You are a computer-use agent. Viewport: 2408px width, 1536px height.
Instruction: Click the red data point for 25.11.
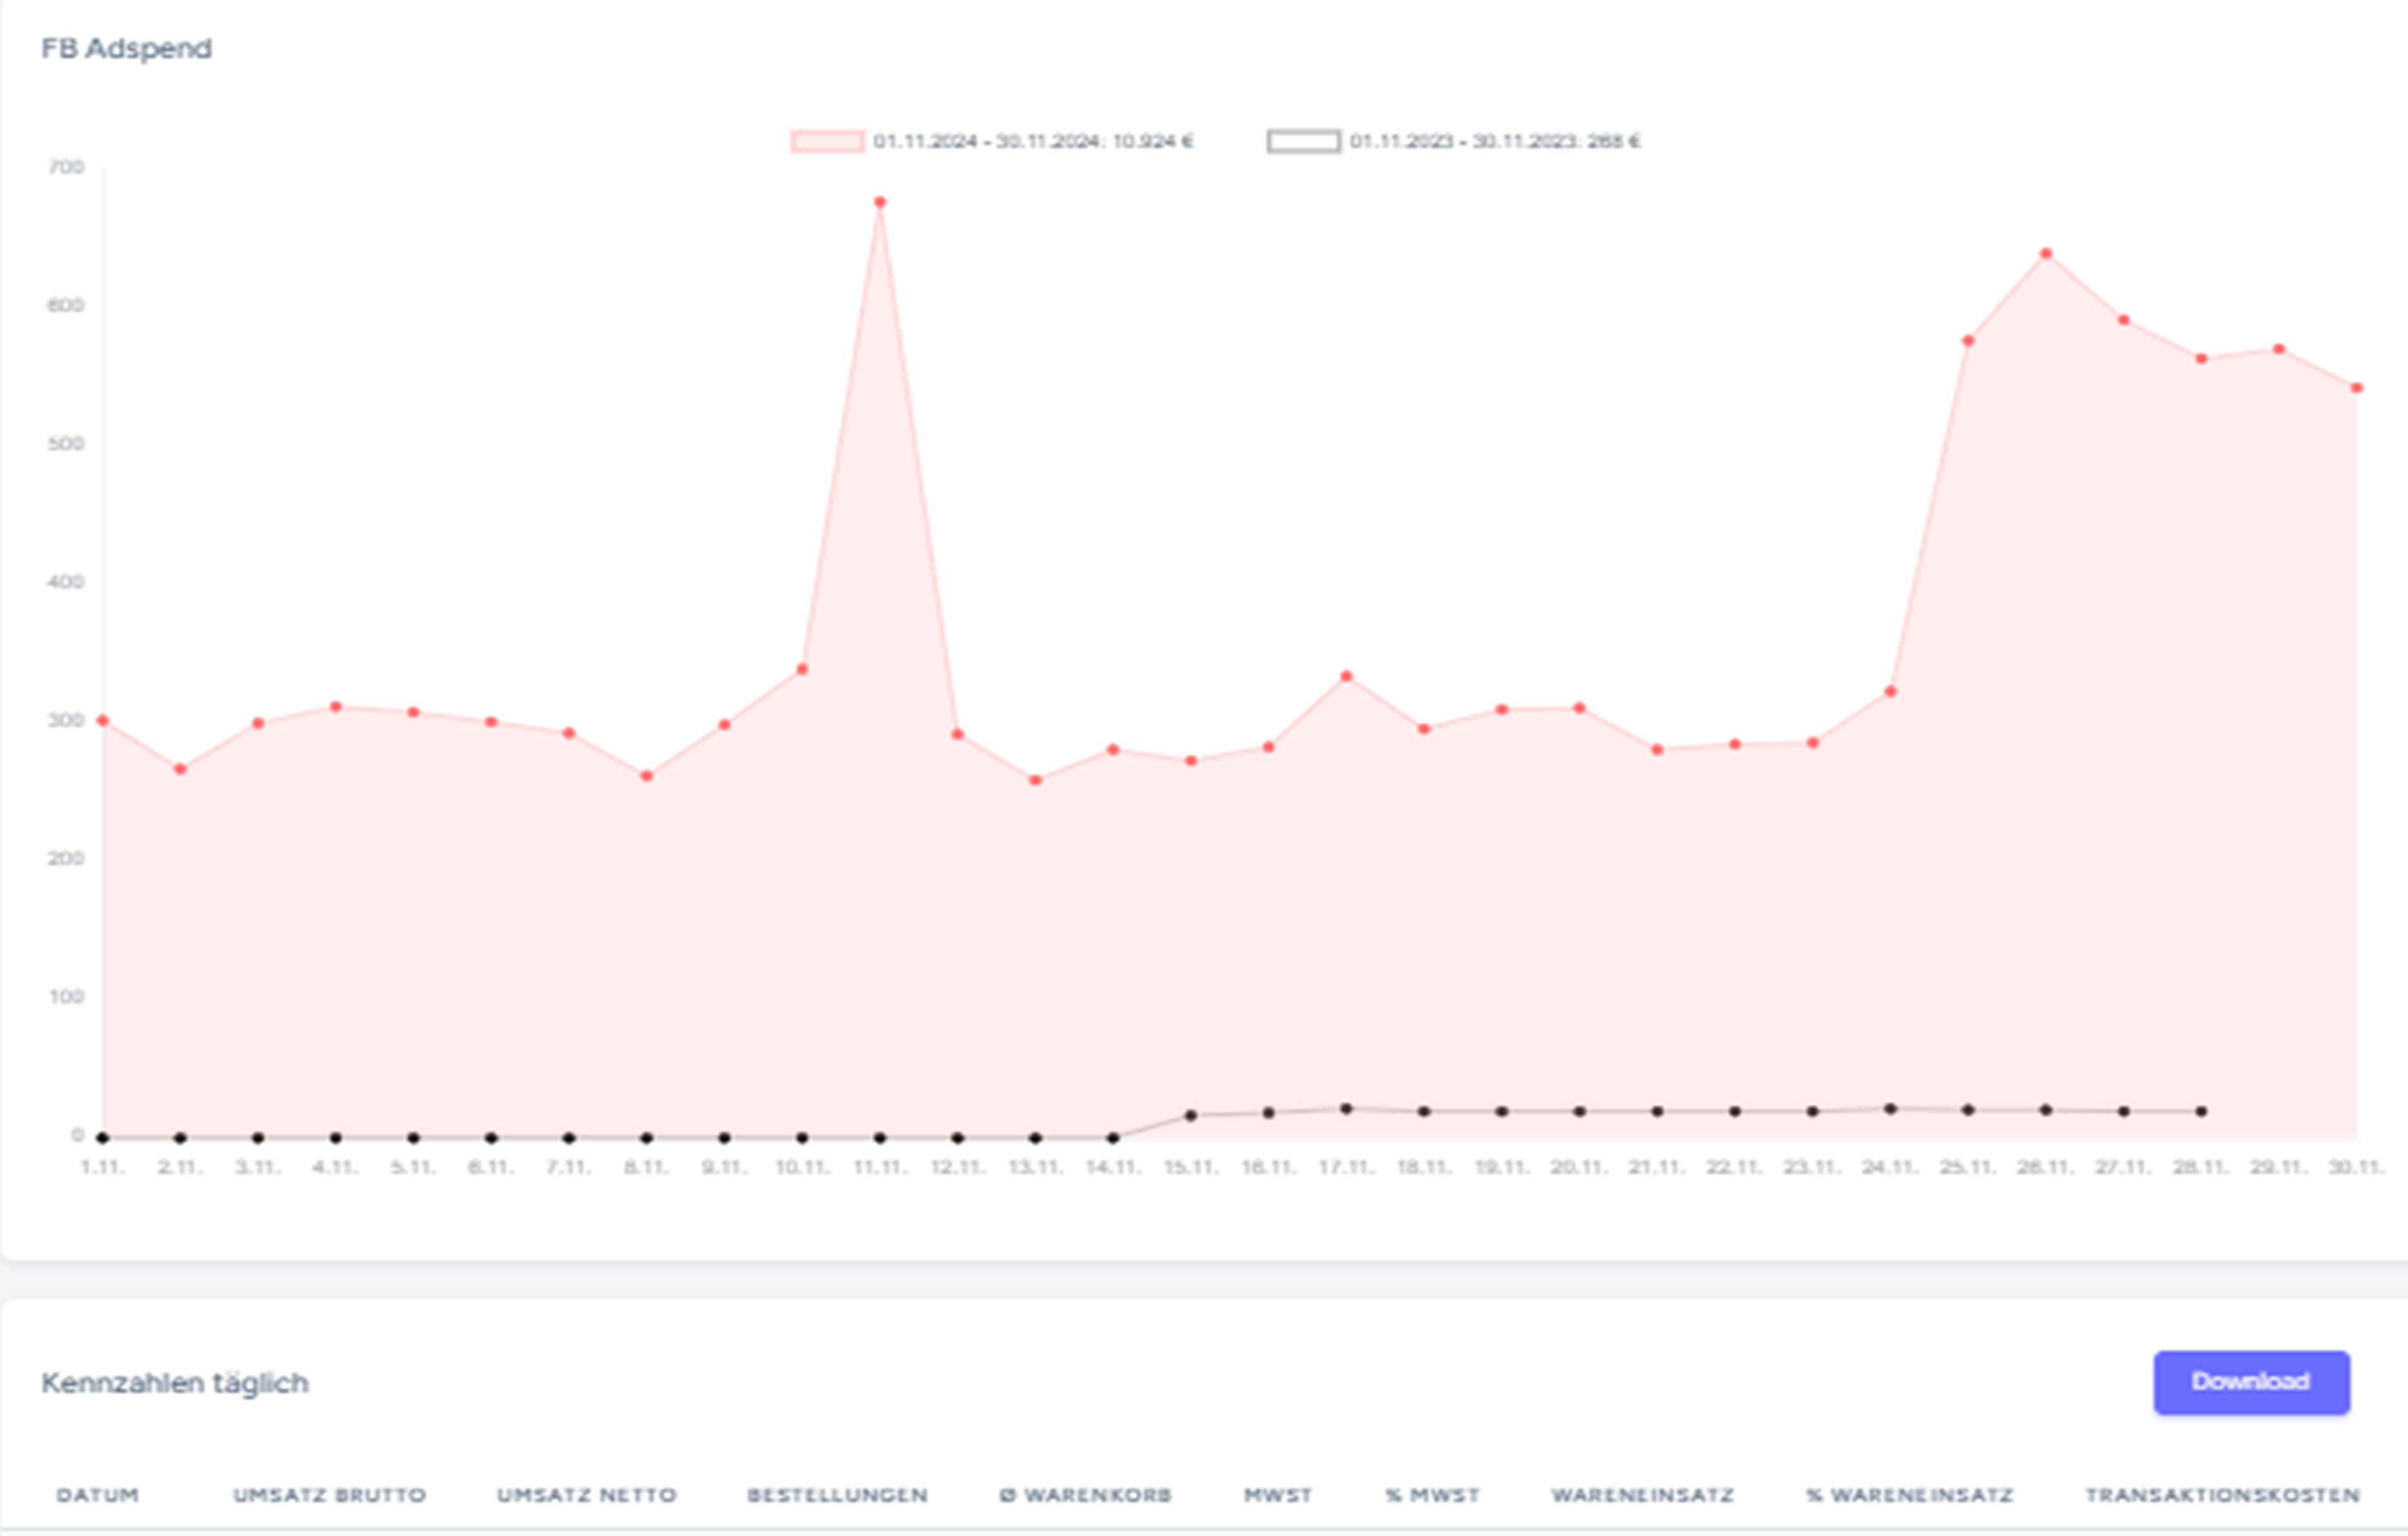point(1968,341)
